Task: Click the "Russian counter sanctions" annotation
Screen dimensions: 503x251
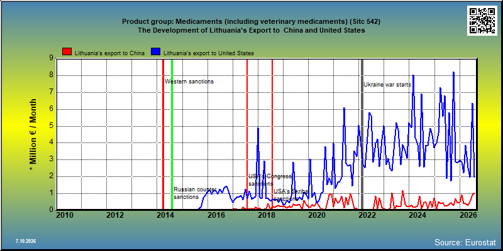Action: pyautogui.click(x=195, y=193)
